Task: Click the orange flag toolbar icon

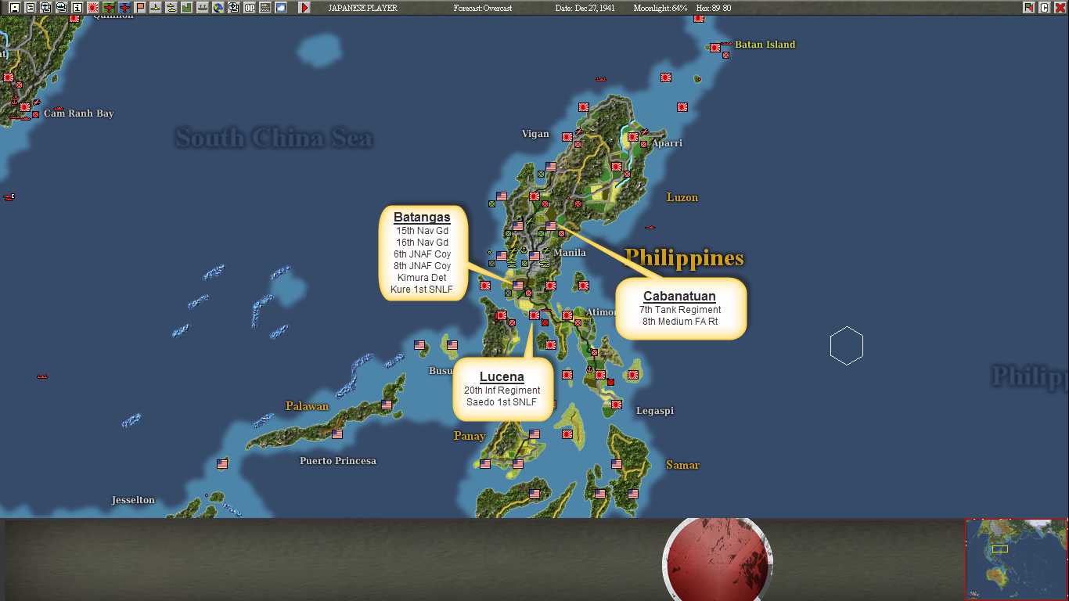Action: point(140,8)
